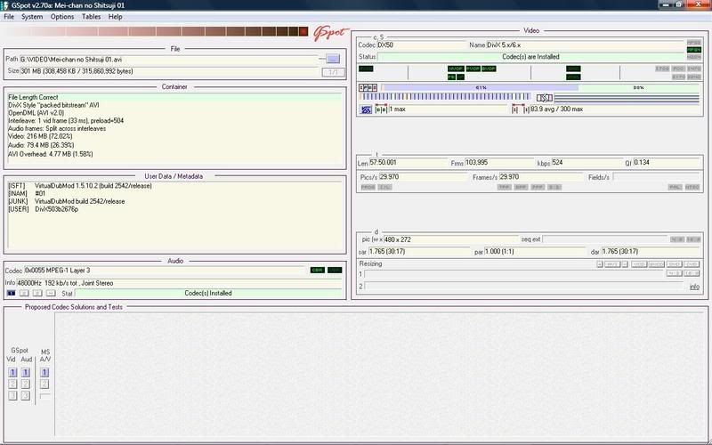The image size is (712, 445).
Task: Click the par field showing 1.000 (1:1)
Action: (x=536, y=252)
